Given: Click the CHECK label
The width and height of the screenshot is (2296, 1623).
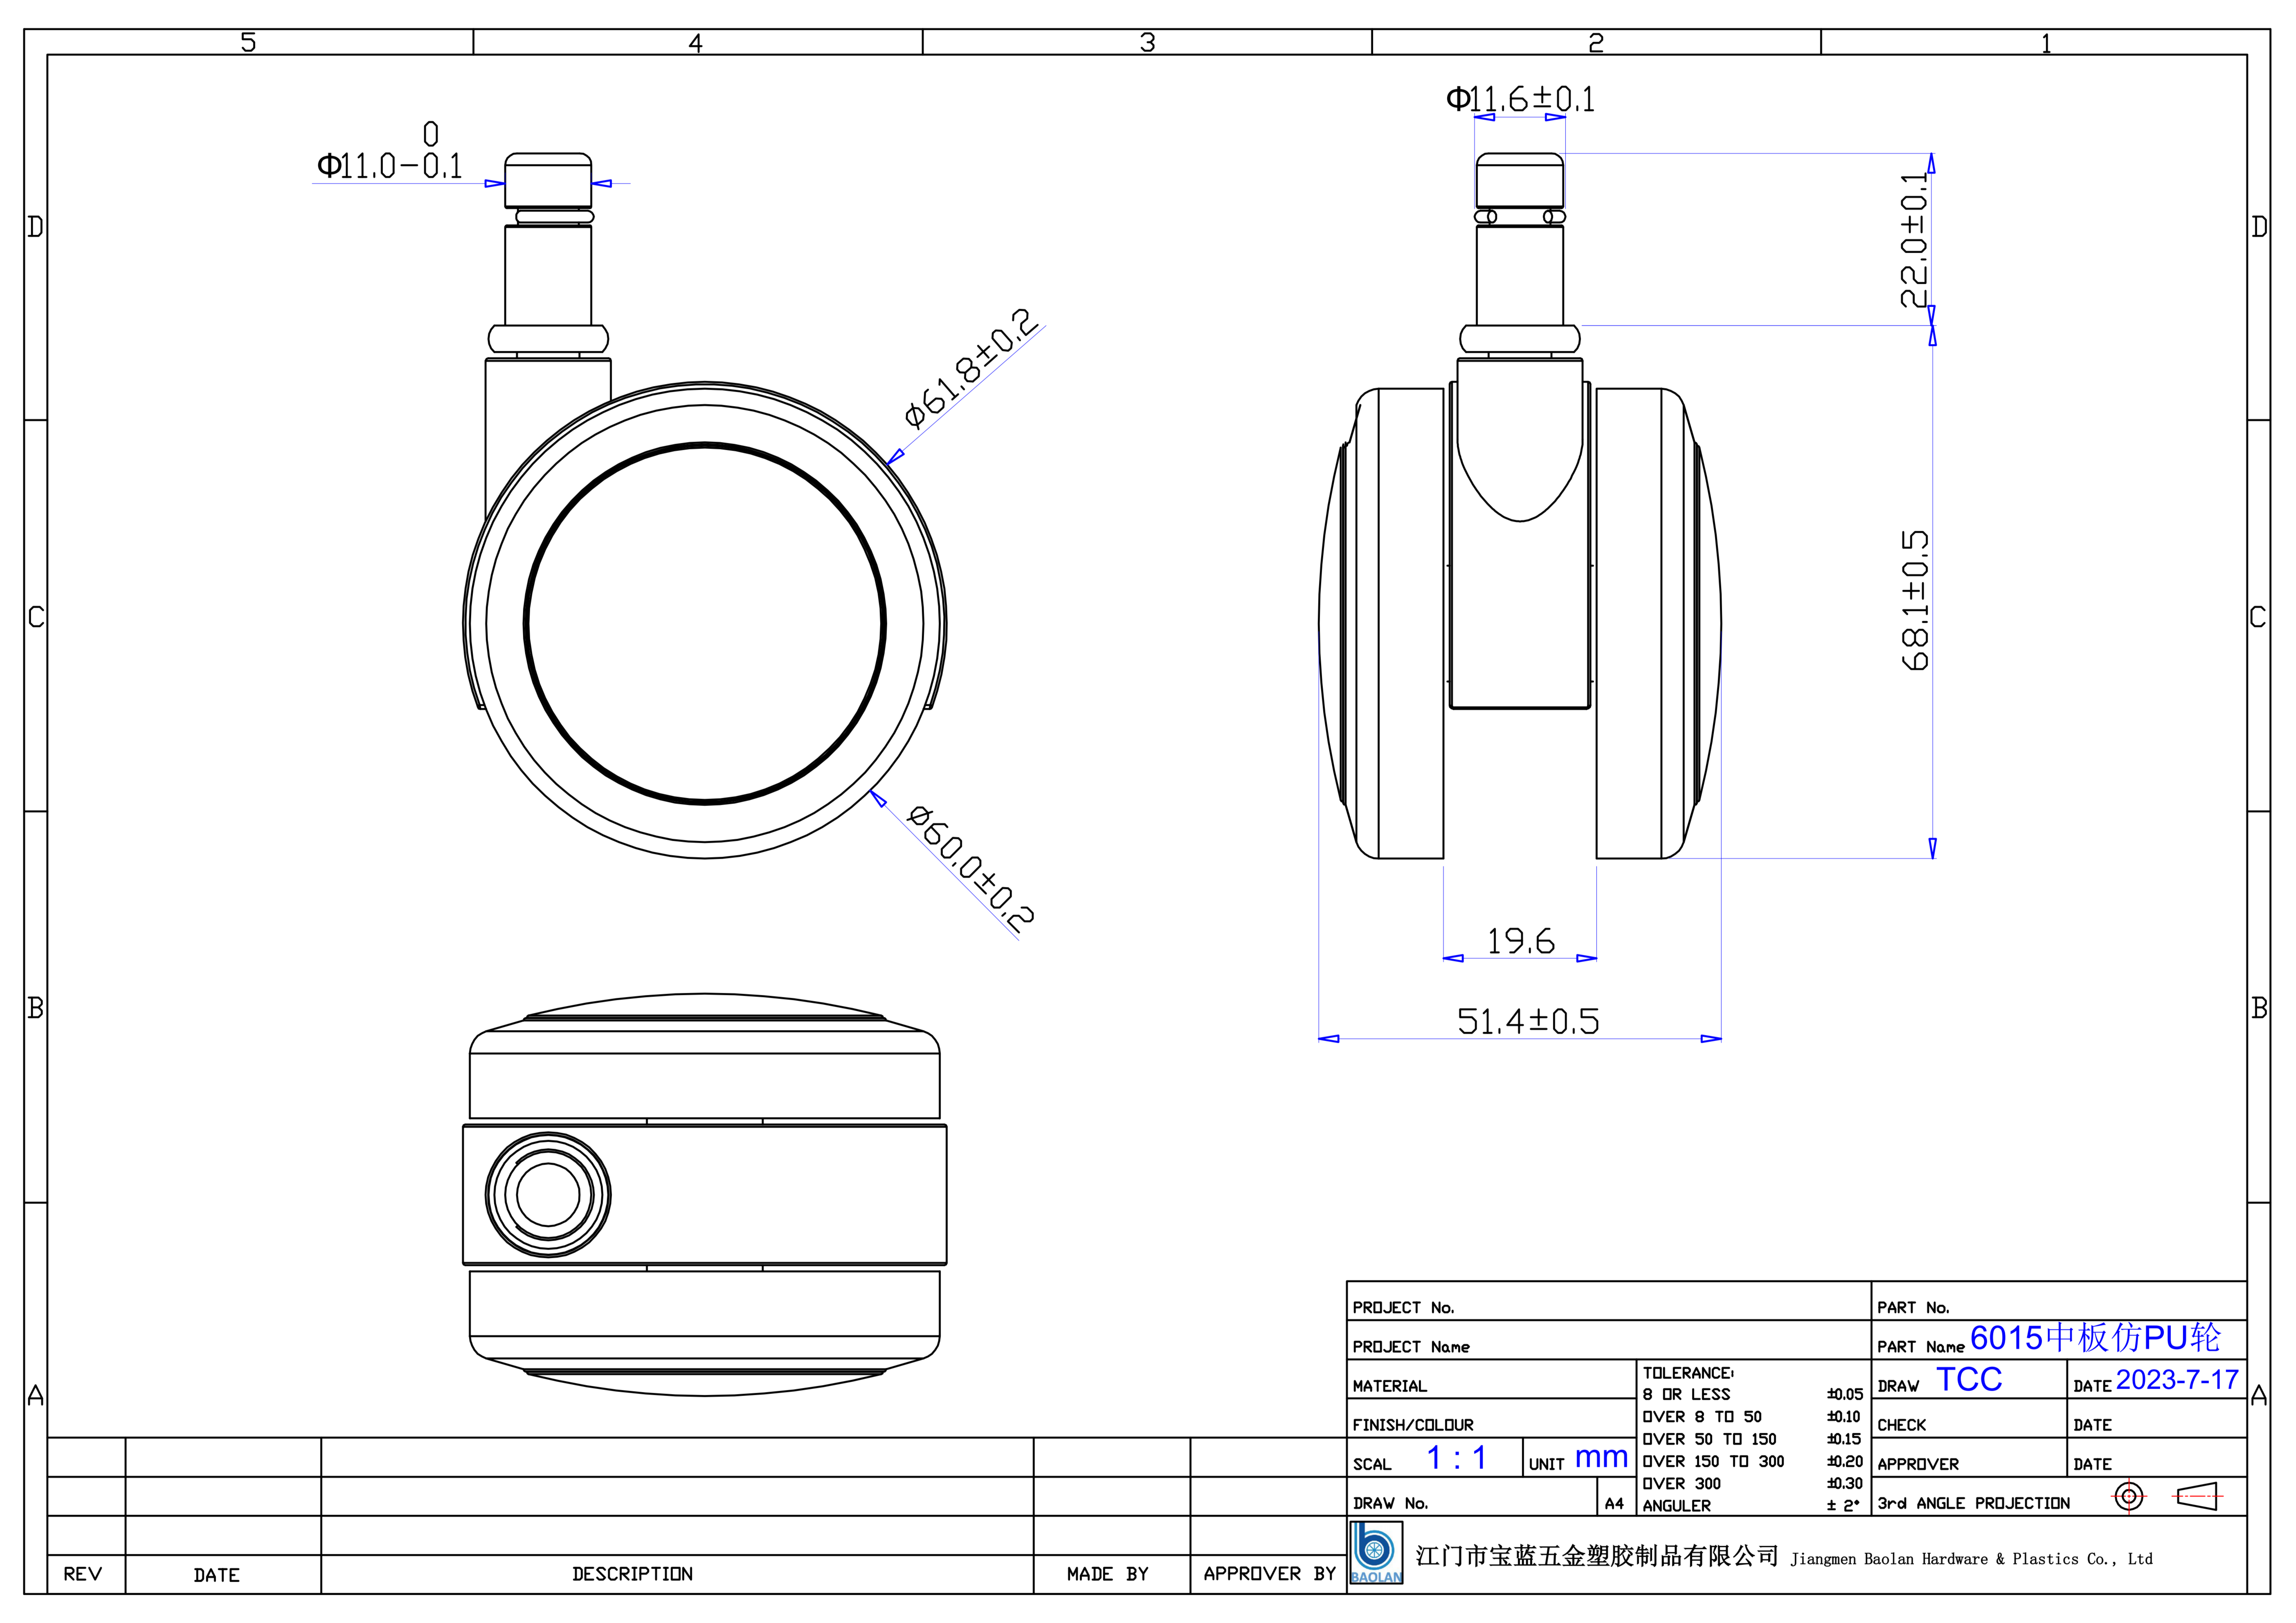Looking at the screenshot, I should point(1901,1425).
